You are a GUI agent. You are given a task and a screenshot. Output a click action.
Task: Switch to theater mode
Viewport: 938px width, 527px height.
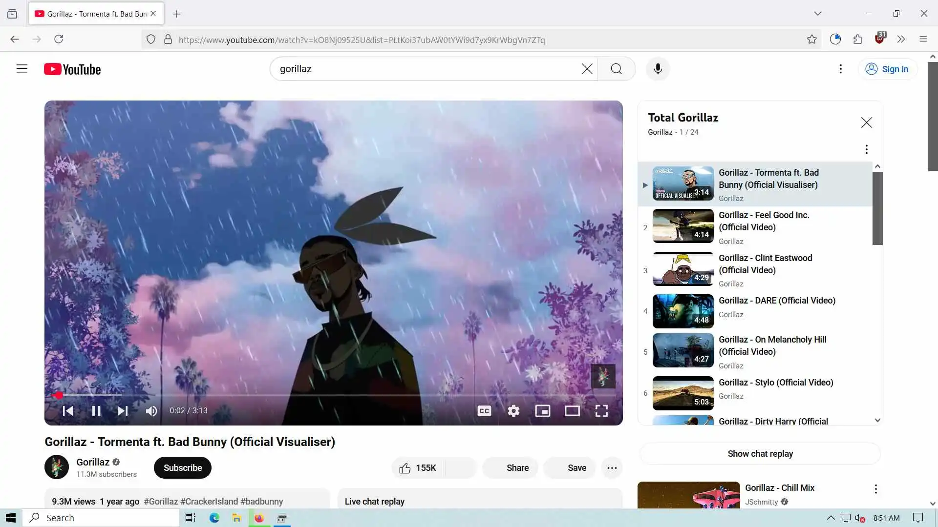(572, 411)
